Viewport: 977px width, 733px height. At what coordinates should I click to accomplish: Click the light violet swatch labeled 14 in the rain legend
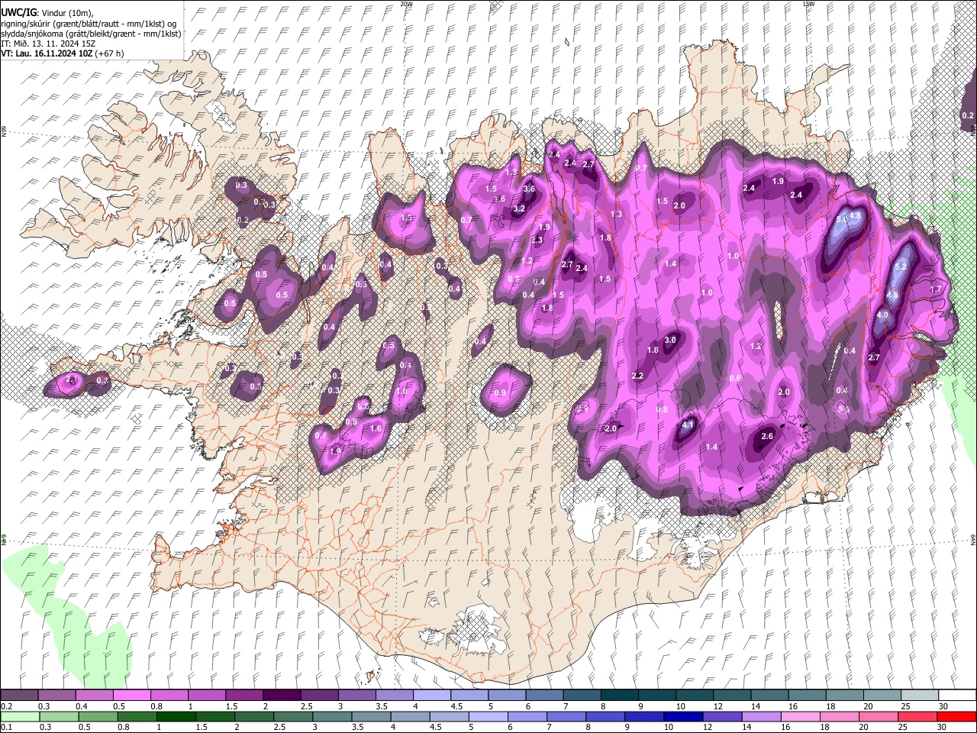coord(761,716)
